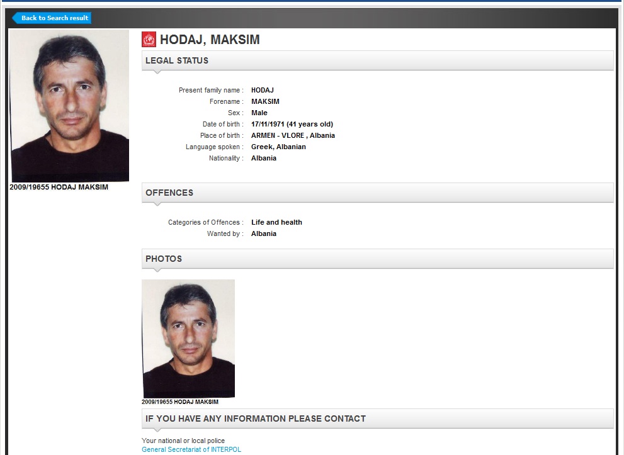Click the Nationality Albania value
Screen dimensions: 624x455
(264, 158)
